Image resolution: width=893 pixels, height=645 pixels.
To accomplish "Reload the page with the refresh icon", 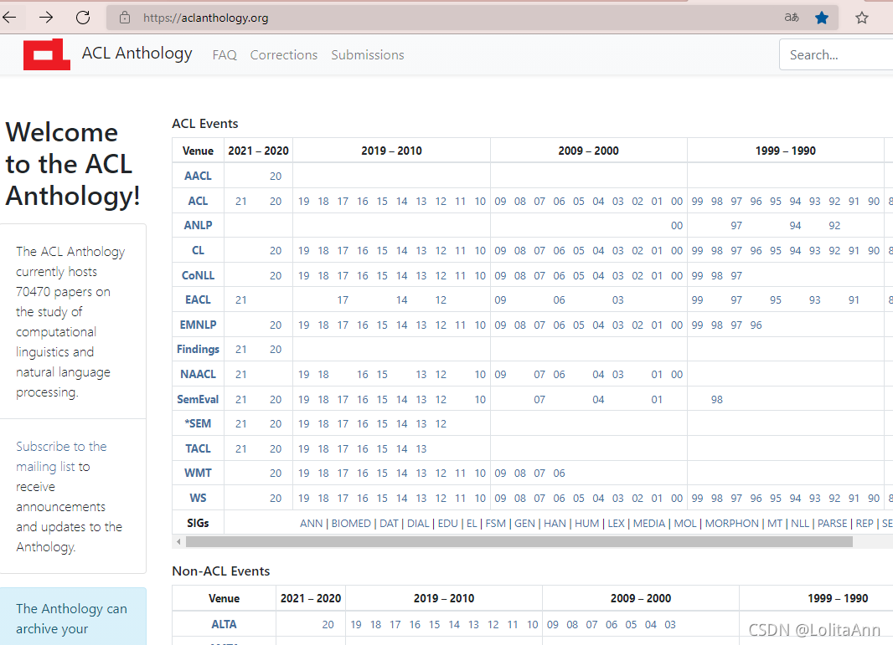I will pos(83,18).
